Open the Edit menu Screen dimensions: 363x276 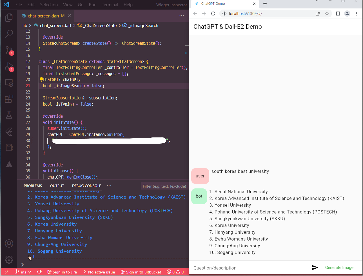31,5
